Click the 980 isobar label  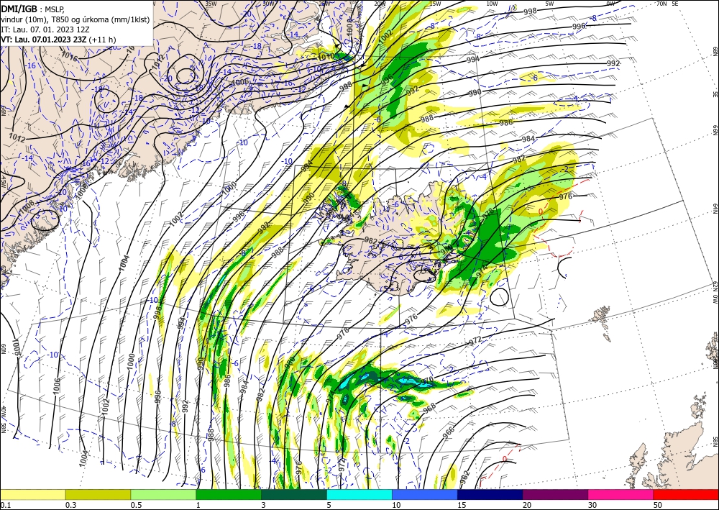coord(289,362)
